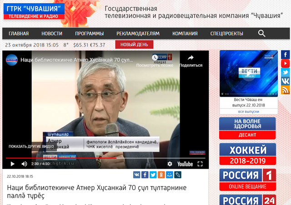291x205 pixels.
Task: Open the РЕКЛАМОДАТЕЛЯМ menu item
Action: 138,34
